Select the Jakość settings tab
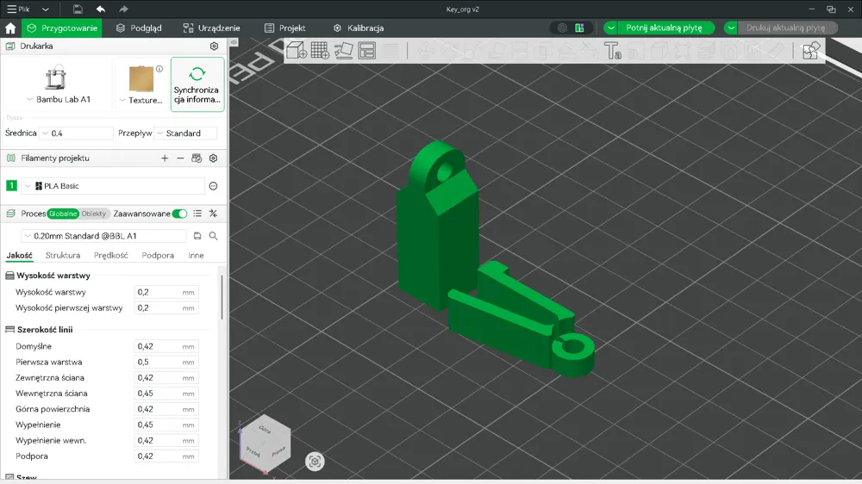Screen dimensions: 862x484 [19, 256]
